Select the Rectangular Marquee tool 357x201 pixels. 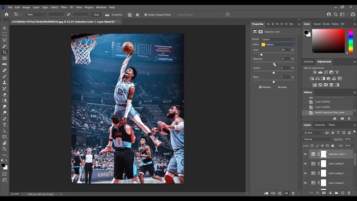4,34
